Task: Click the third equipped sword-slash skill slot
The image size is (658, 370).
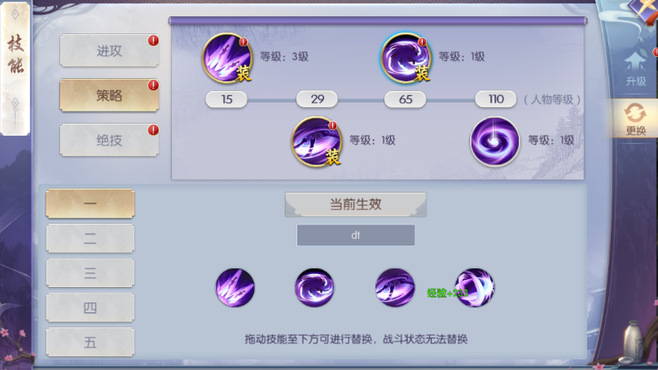Action: [x=395, y=288]
